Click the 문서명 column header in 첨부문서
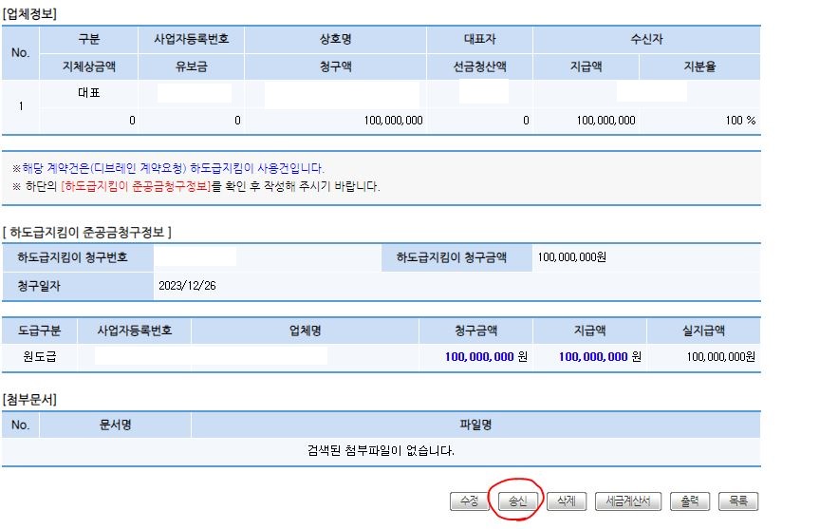The height and width of the screenshot is (529, 838). pos(115,425)
